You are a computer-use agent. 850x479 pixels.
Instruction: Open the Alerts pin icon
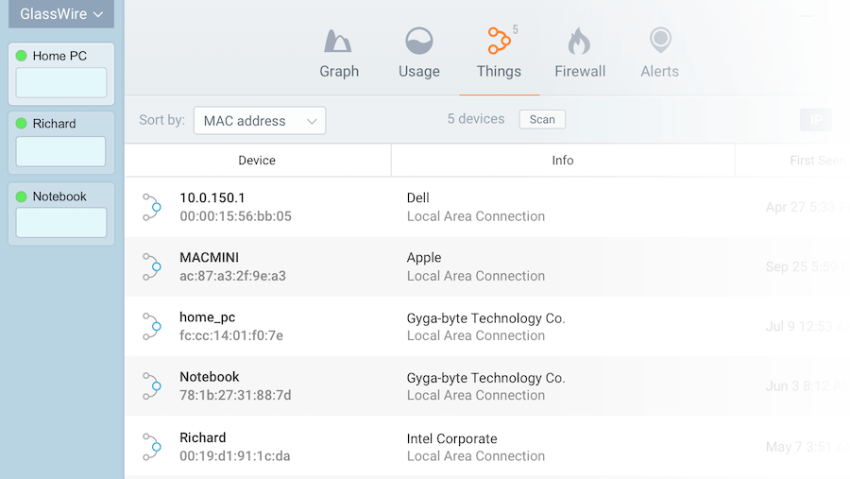click(659, 42)
